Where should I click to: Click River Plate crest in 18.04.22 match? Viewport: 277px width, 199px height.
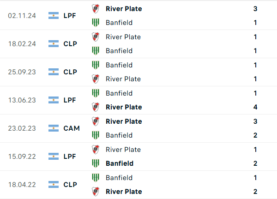(96, 191)
